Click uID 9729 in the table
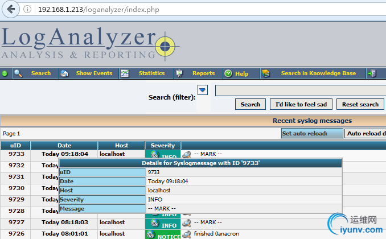 pos(17,199)
